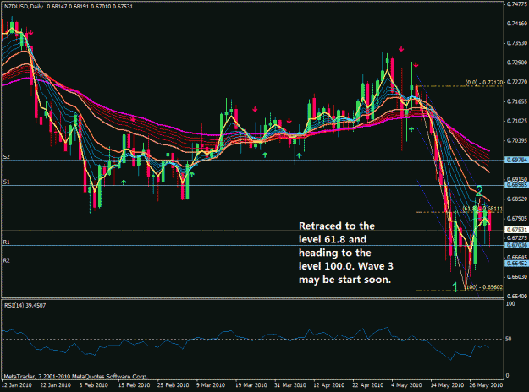This screenshot has width=529, height=392.
Task: Click the 0.68520 price scale value
Action: pyautogui.click(x=517, y=199)
